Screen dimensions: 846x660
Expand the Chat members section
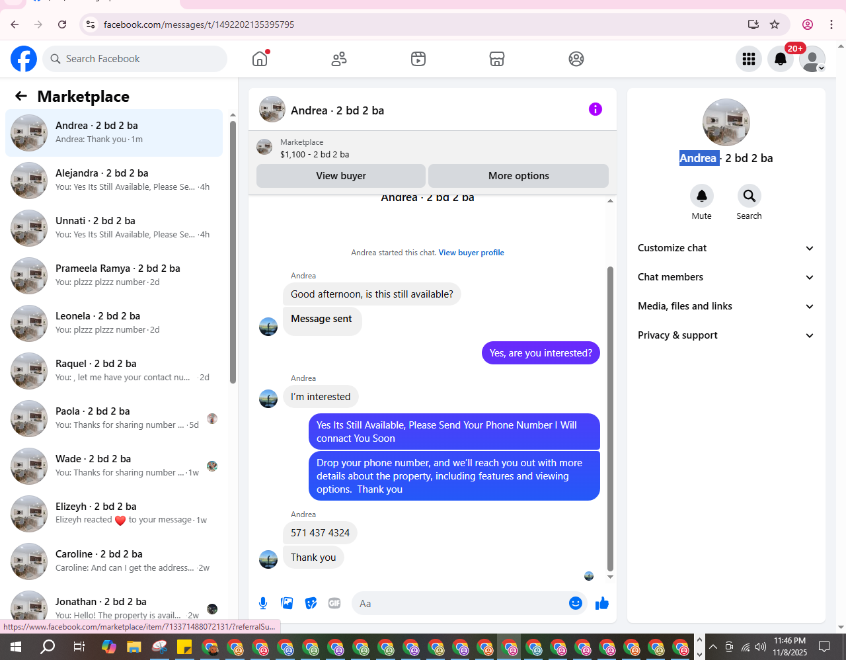pos(726,277)
